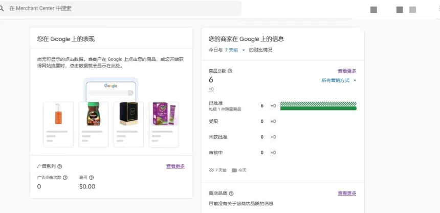Click the search magnifier icon
The height and width of the screenshot is (213, 440).
point(2,8)
